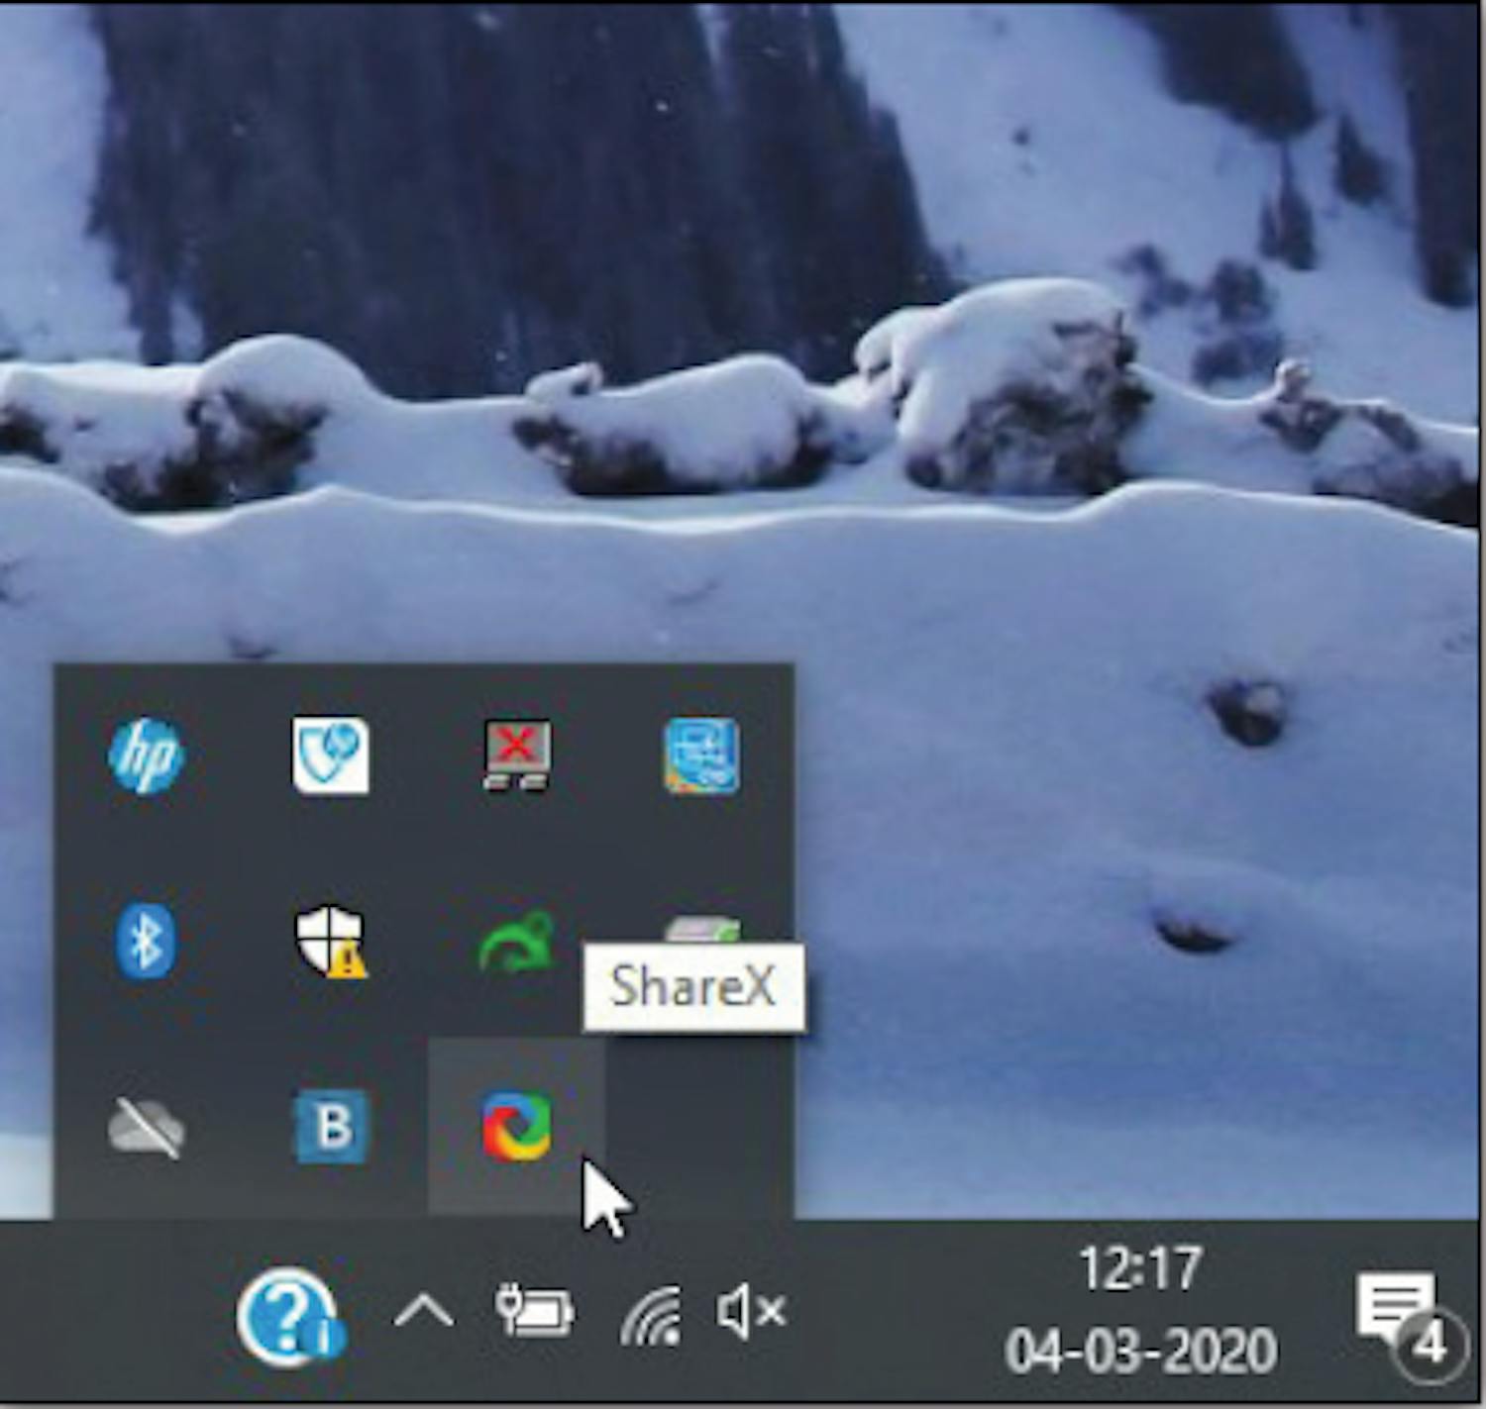Open the HP icon in the tray overflow

pos(146,756)
